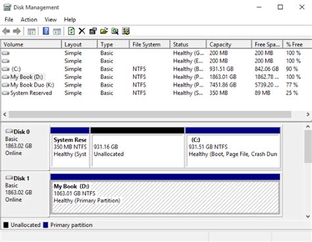Screen dimensions: 312x242
Task: Sort by the Volume column header
Action: click(32, 45)
